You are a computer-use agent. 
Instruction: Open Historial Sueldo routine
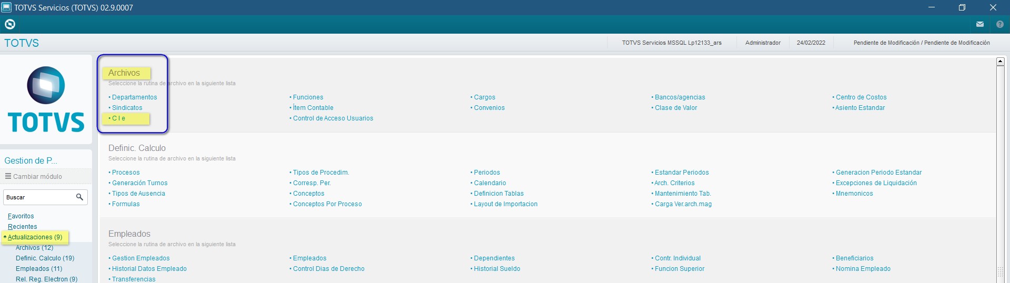tap(497, 269)
